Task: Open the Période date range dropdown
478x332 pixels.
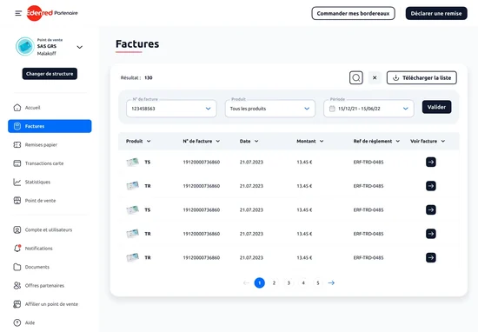Action: click(368, 109)
